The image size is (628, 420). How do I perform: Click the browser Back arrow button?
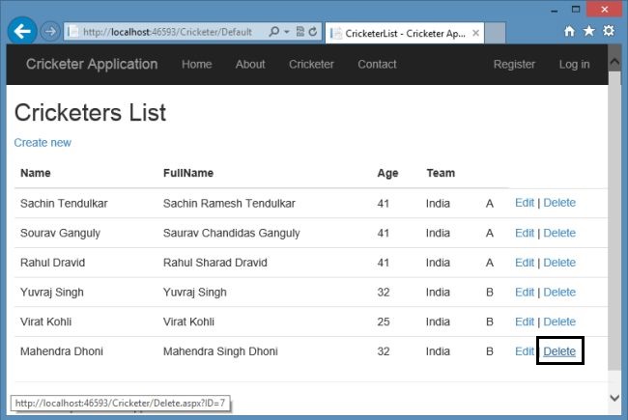(22, 31)
